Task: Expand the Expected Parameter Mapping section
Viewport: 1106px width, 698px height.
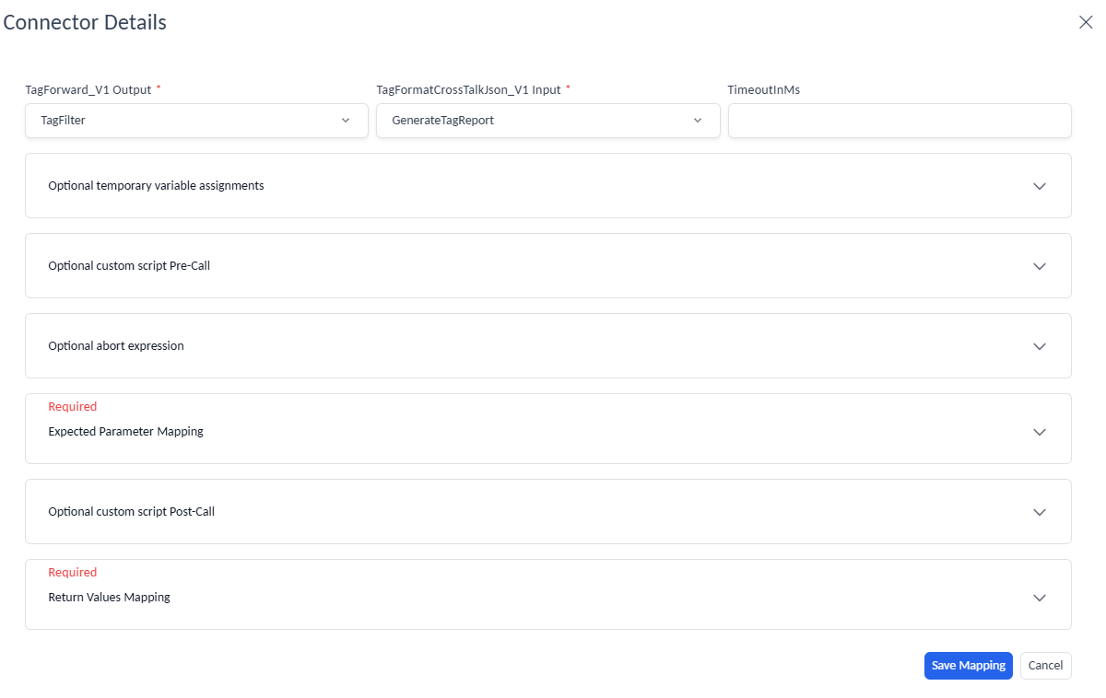Action: (126, 432)
